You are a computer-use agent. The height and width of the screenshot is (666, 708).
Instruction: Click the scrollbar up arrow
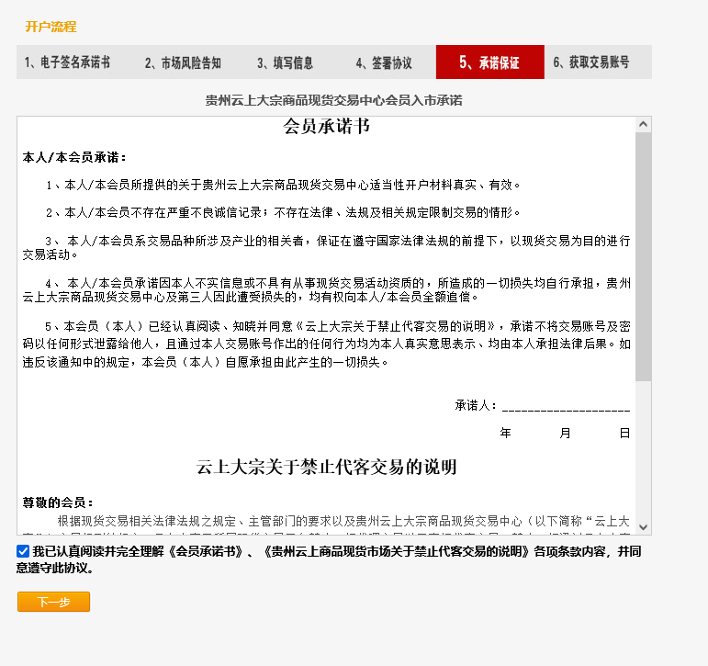[x=644, y=124]
